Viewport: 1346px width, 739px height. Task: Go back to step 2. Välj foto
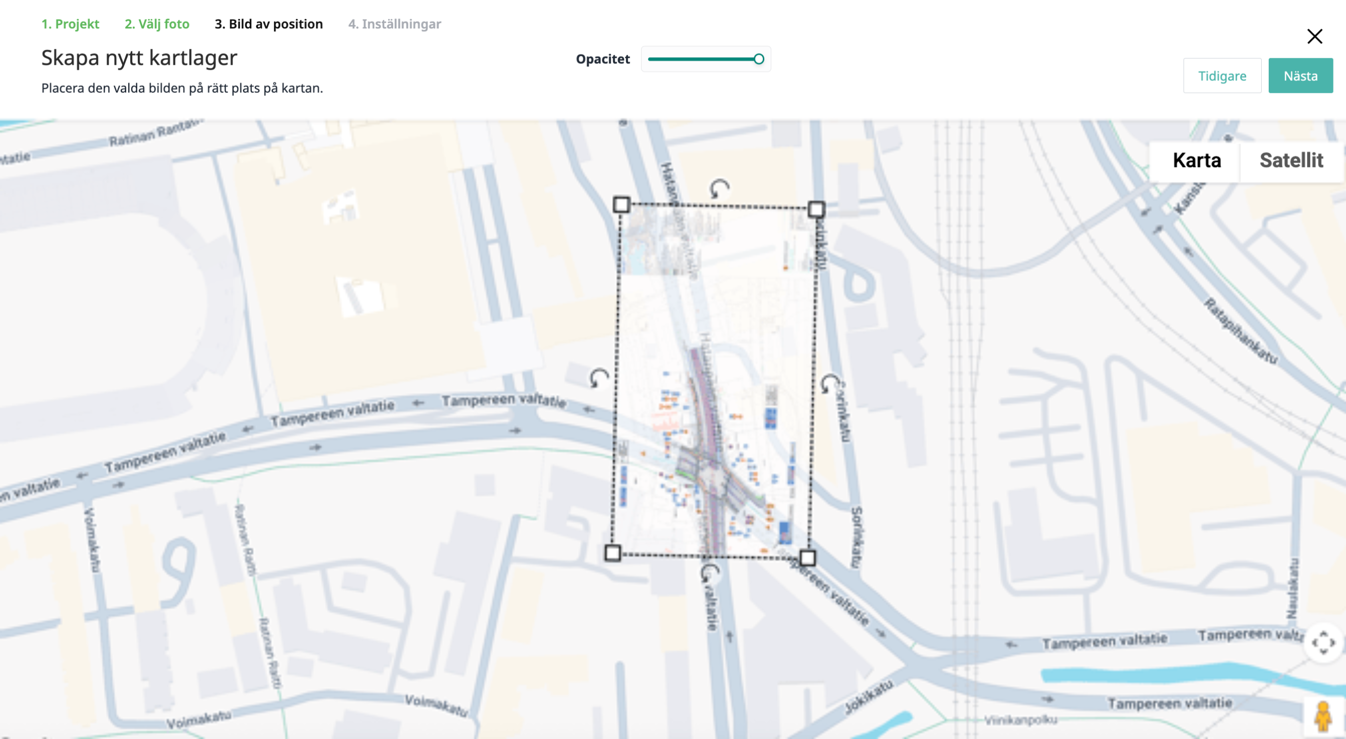pos(157,24)
